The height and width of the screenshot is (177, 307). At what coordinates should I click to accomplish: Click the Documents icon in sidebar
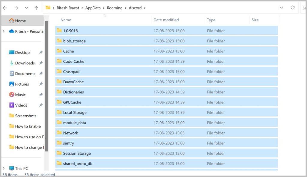[12, 74]
